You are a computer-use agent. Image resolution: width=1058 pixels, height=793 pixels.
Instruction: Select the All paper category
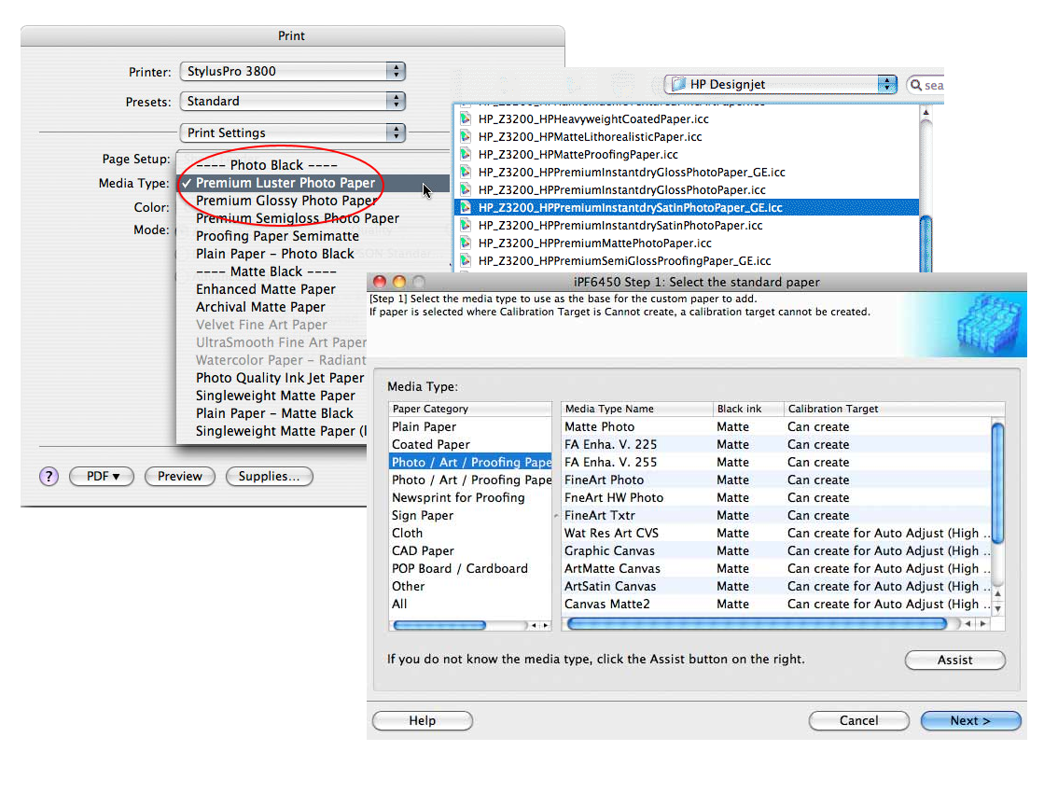click(x=470, y=604)
